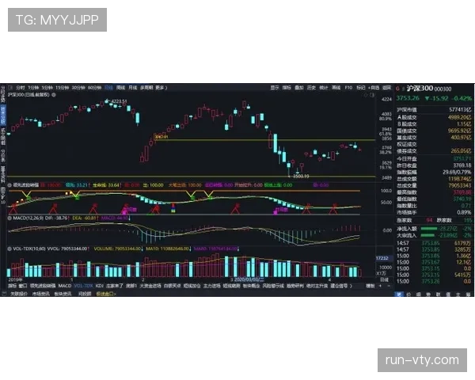This screenshot has width=475, height=380.
Task: Open the 叠加 overlay toolbar option
Action: tap(299, 88)
